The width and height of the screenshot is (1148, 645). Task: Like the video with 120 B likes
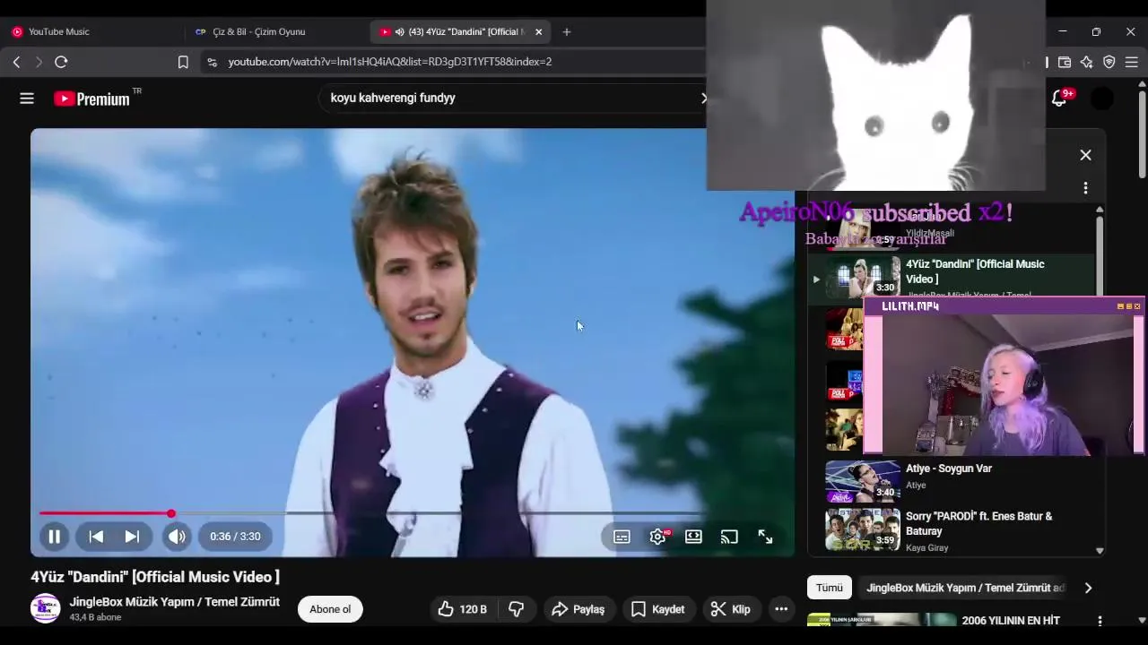pos(463,609)
